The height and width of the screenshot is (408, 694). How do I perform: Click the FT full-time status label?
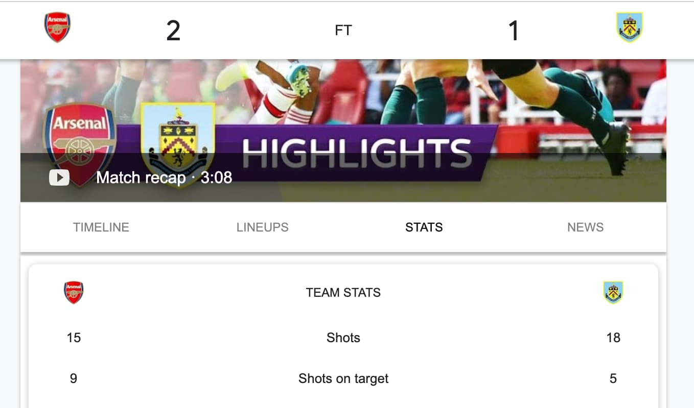pyautogui.click(x=343, y=31)
